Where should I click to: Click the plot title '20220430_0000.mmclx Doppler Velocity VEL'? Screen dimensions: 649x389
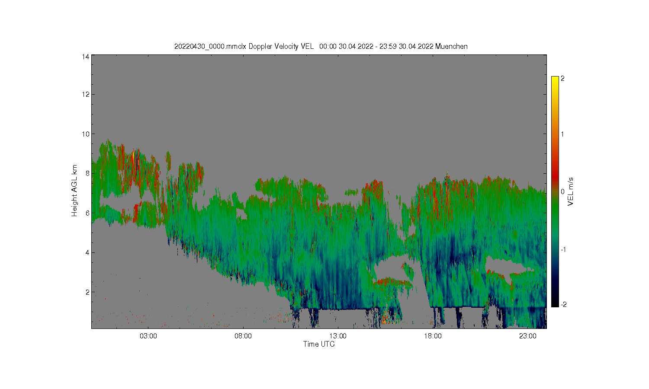[244, 46]
